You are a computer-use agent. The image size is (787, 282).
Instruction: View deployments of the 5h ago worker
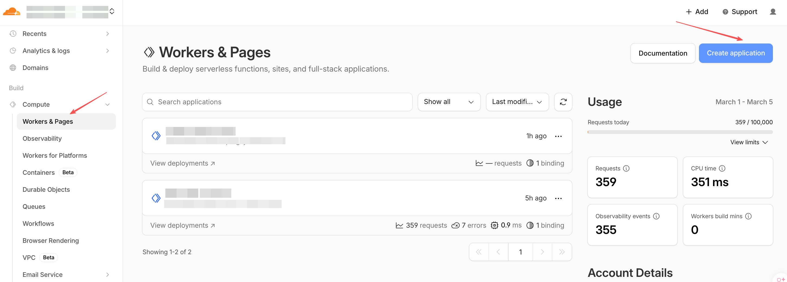(x=182, y=225)
